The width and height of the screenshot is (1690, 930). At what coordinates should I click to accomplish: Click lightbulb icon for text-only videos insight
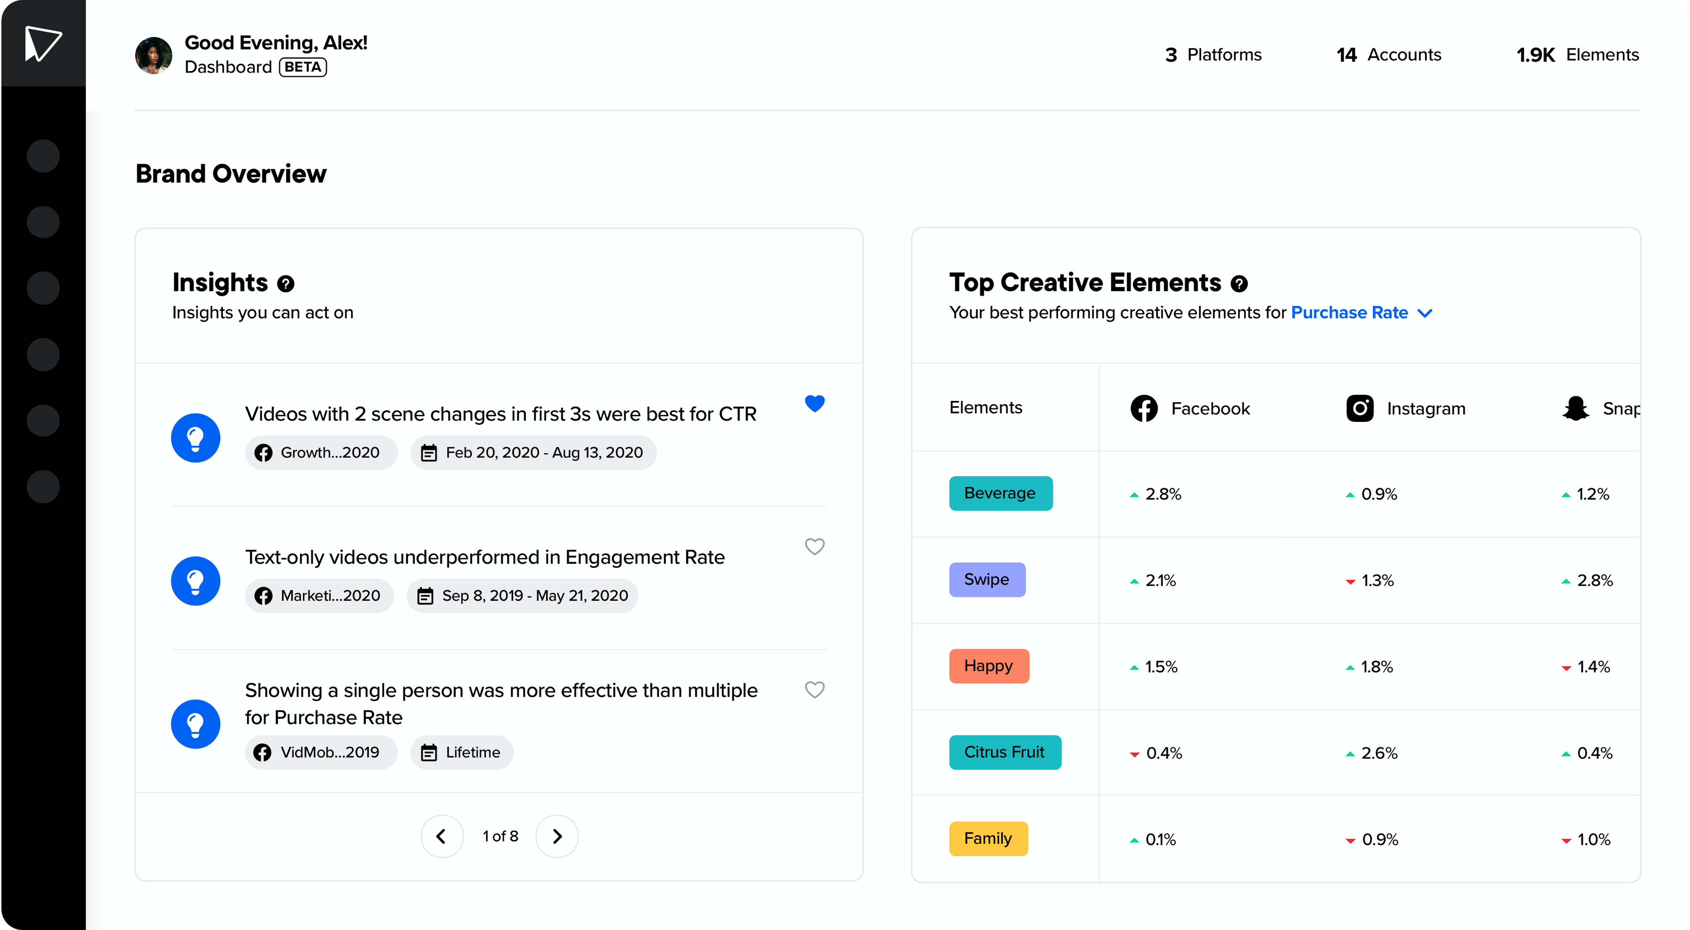tap(196, 581)
